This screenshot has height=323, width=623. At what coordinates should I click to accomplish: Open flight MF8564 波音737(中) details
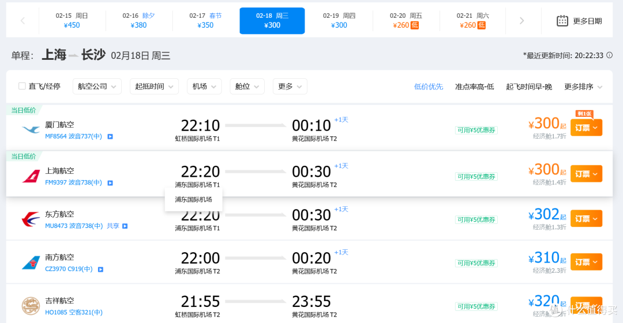pyautogui.click(x=73, y=136)
